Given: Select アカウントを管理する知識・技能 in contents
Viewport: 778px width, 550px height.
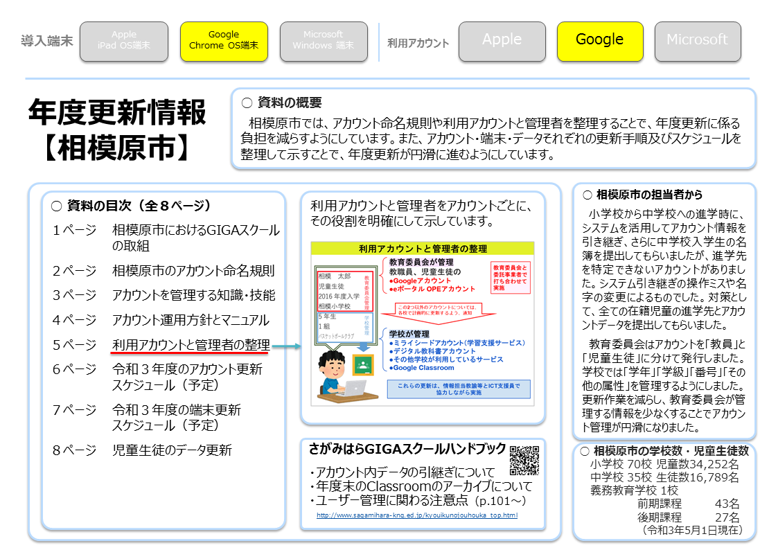Looking at the screenshot, I should click(193, 296).
